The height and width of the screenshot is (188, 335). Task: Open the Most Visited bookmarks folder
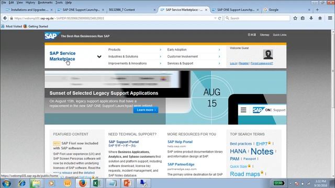12,27
